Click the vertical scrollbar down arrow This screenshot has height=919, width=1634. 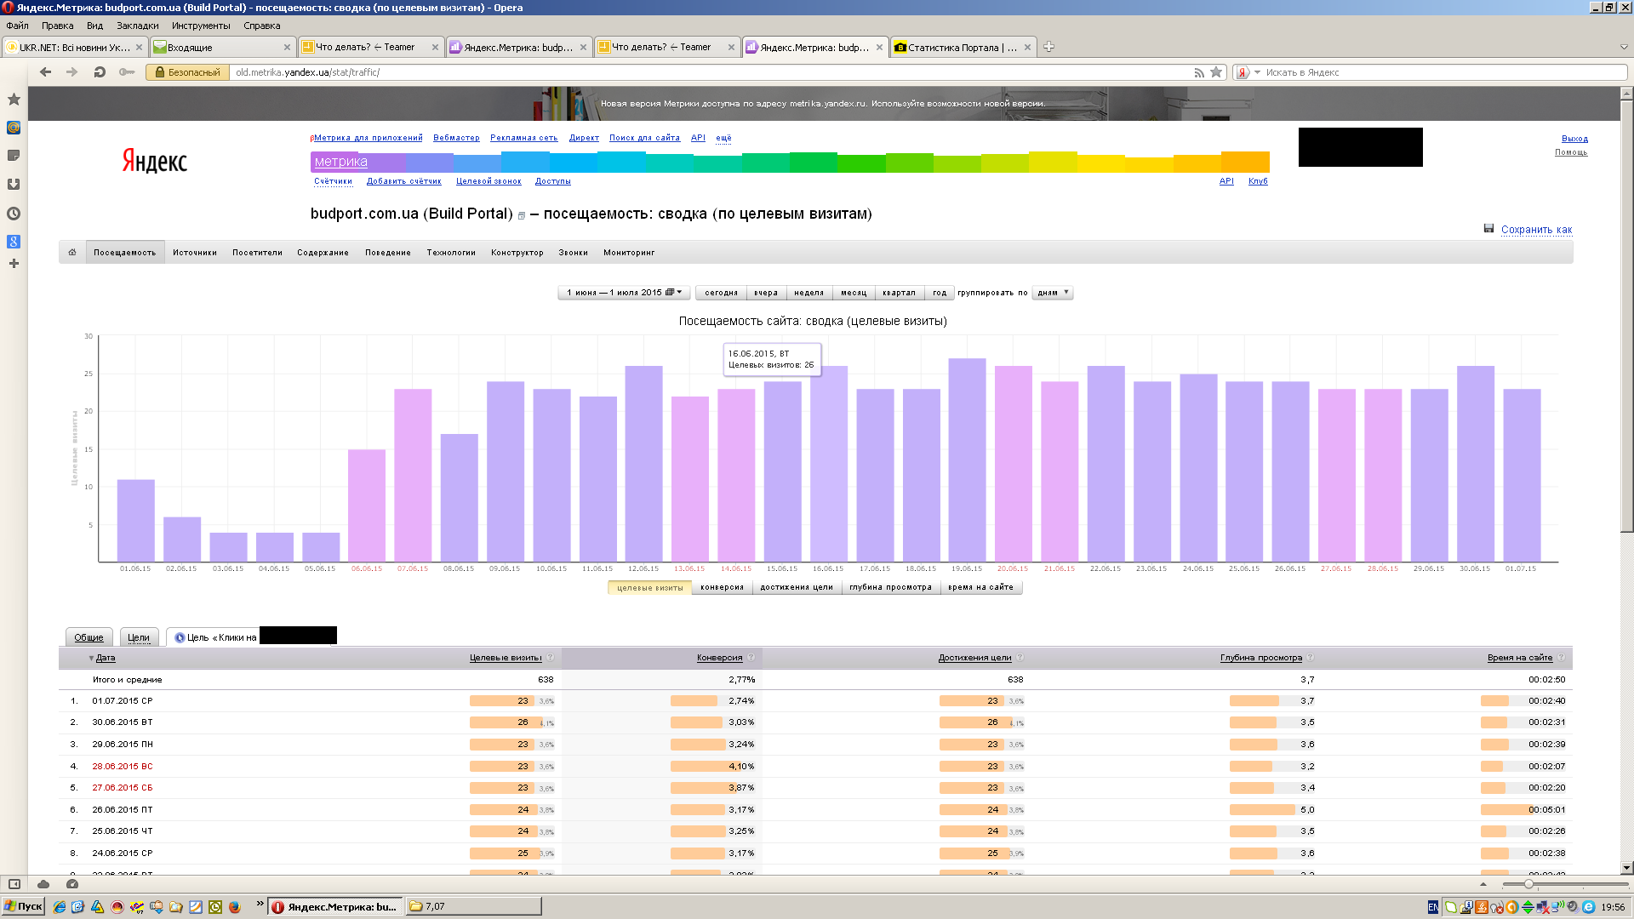point(1626,868)
